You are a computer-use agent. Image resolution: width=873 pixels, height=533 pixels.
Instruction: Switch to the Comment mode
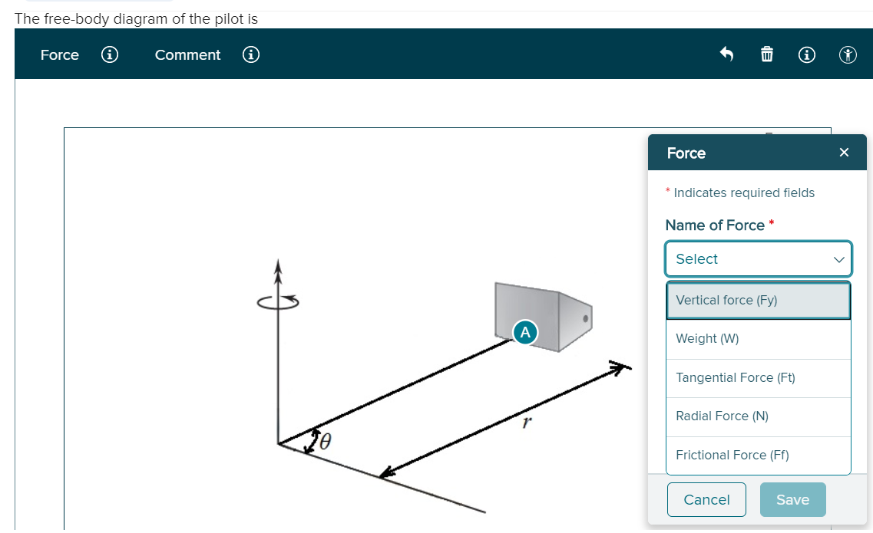[x=187, y=54]
